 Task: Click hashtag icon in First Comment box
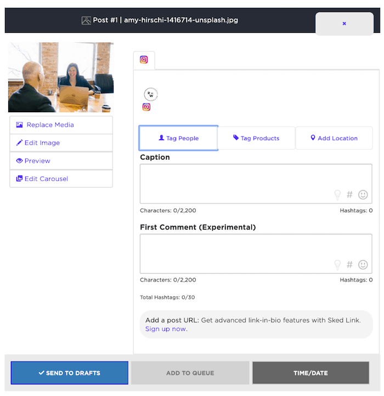coord(349,265)
